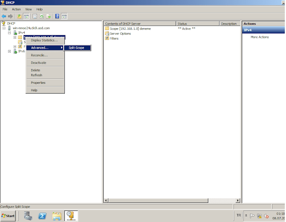
Task: Open PowerShell from the taskbar
Action: [x=42, y=216]
